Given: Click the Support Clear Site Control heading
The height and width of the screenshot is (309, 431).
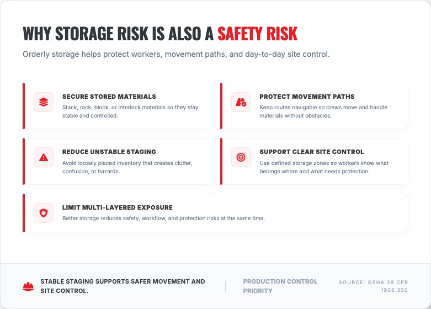Looking at the screenshot, I should pyautogui.click(x=312, y=152).
